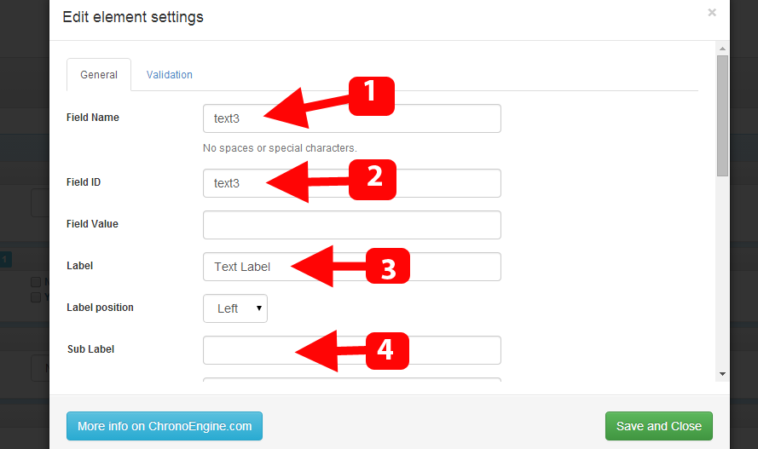Viewport: 758px width, 449px height.
Task: Click the red number 4 annotation badge
Action: click(x=387, y=351)
